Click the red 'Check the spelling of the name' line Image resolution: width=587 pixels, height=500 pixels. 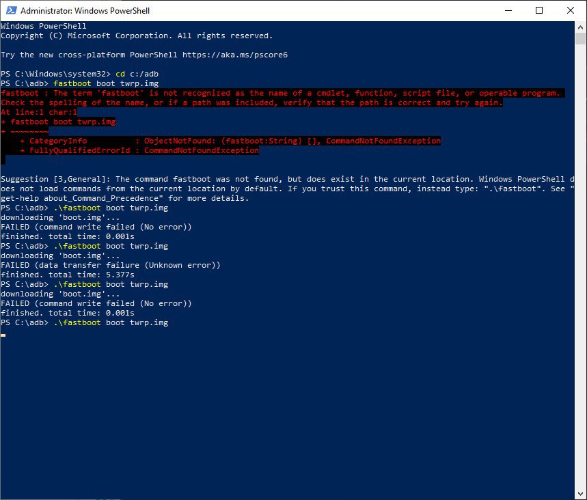coord(251,103)
